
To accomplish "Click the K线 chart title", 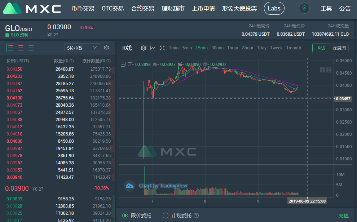I will coord(127,48).
